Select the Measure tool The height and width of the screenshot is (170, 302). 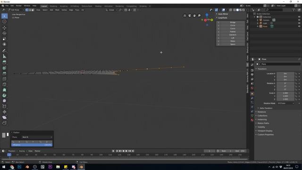(x=4, y=56)
